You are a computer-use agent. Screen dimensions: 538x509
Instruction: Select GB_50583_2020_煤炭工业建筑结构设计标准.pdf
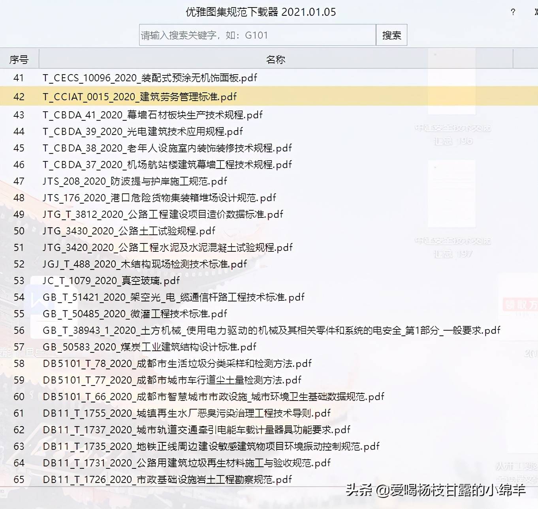pos(149,347)
